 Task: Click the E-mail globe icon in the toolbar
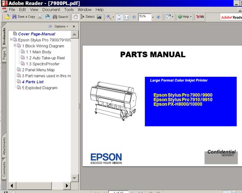(x=48, y=16)
